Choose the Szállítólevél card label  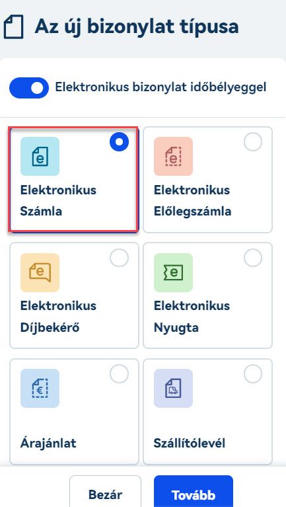tap(190, 443)
